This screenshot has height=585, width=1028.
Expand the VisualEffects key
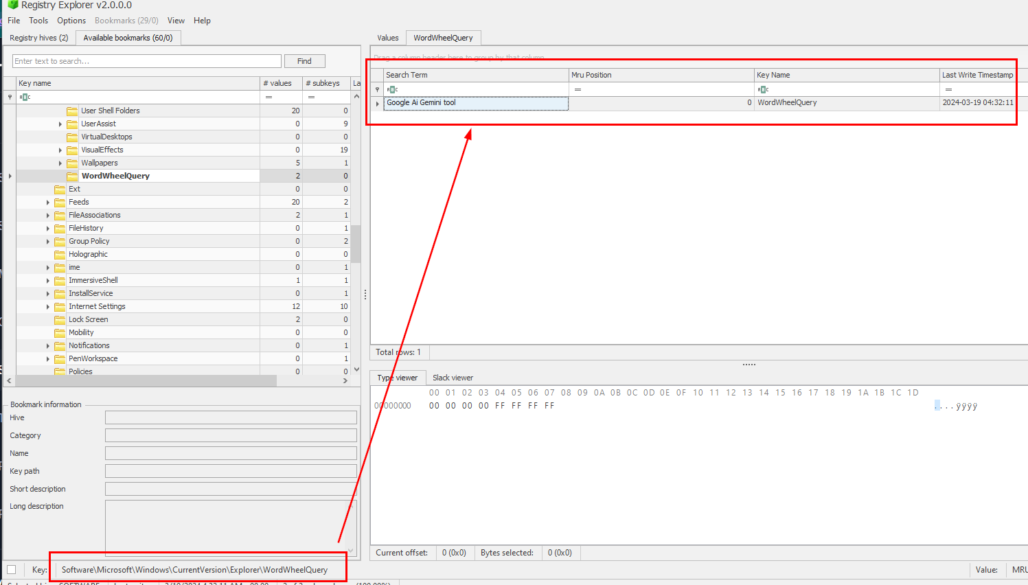[x=60, y=150]
